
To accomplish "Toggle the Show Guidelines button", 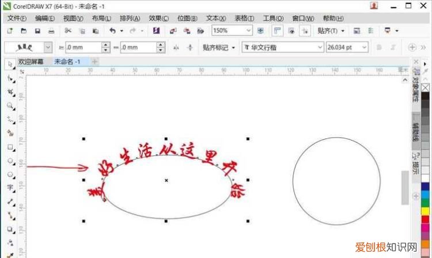I will point(305,31).
